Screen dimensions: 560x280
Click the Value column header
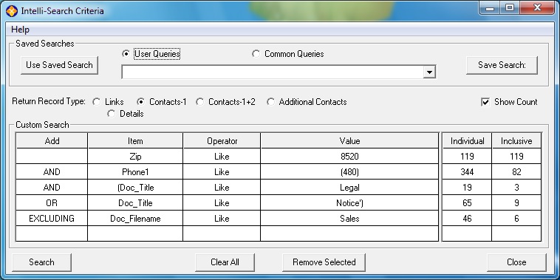point(349,140)
